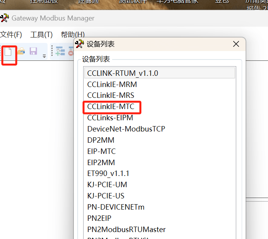Select CCLinkIE-MRS device entry
This screenshot has height=239, width=268.
(x=160, y=96)
